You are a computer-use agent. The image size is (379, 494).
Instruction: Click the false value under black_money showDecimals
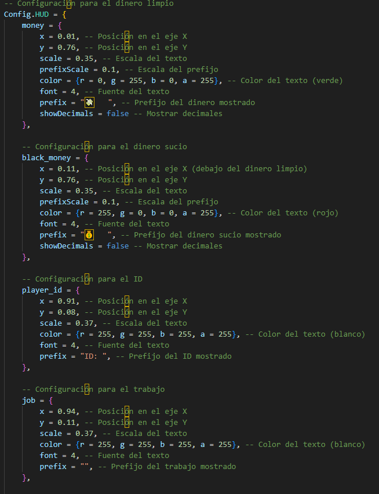tap(118, 246)
